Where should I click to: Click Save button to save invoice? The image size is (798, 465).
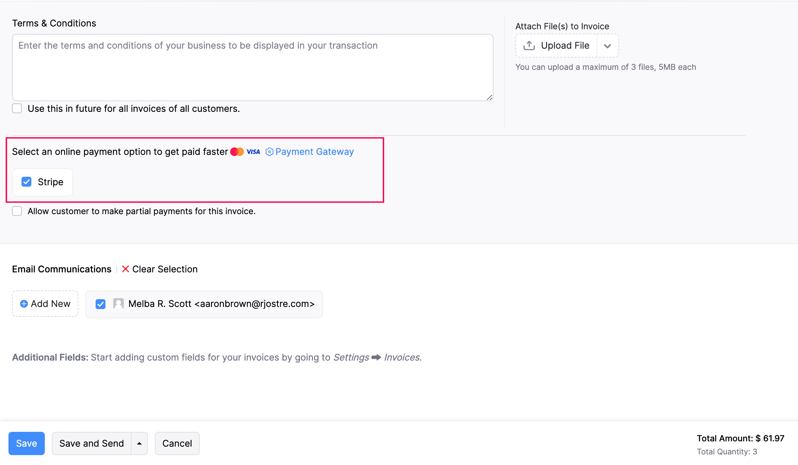tap(26, 442)
